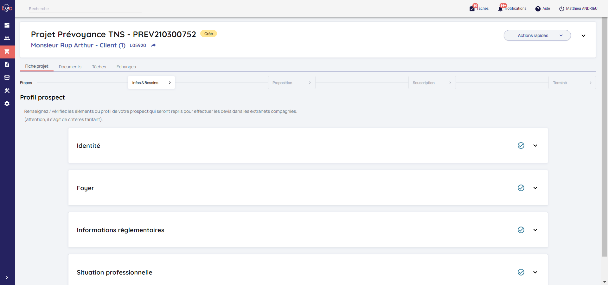Open the Actions rapides dropdown
This screenshot has width=608, height=285.
tap(537, 36)
